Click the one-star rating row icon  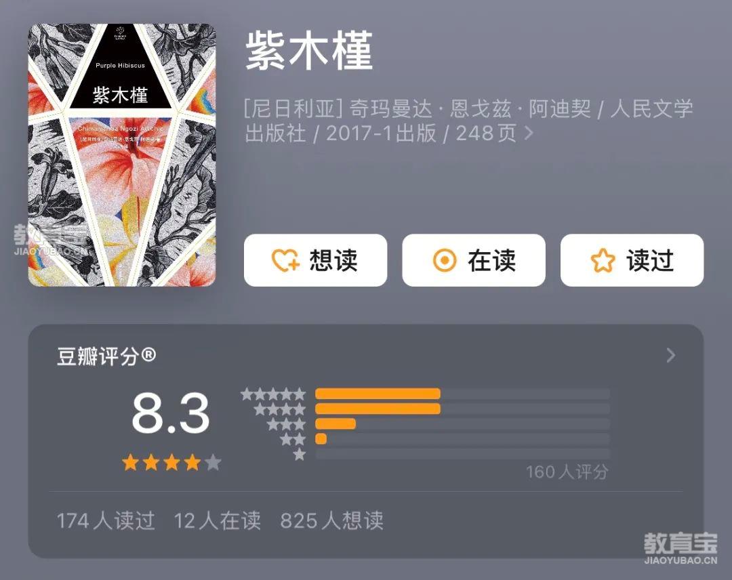(x=300, y=454)
